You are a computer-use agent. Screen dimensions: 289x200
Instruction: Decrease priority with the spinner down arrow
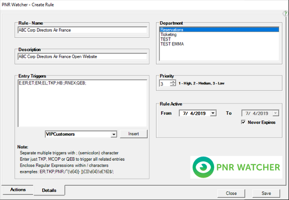click(173, 85)
